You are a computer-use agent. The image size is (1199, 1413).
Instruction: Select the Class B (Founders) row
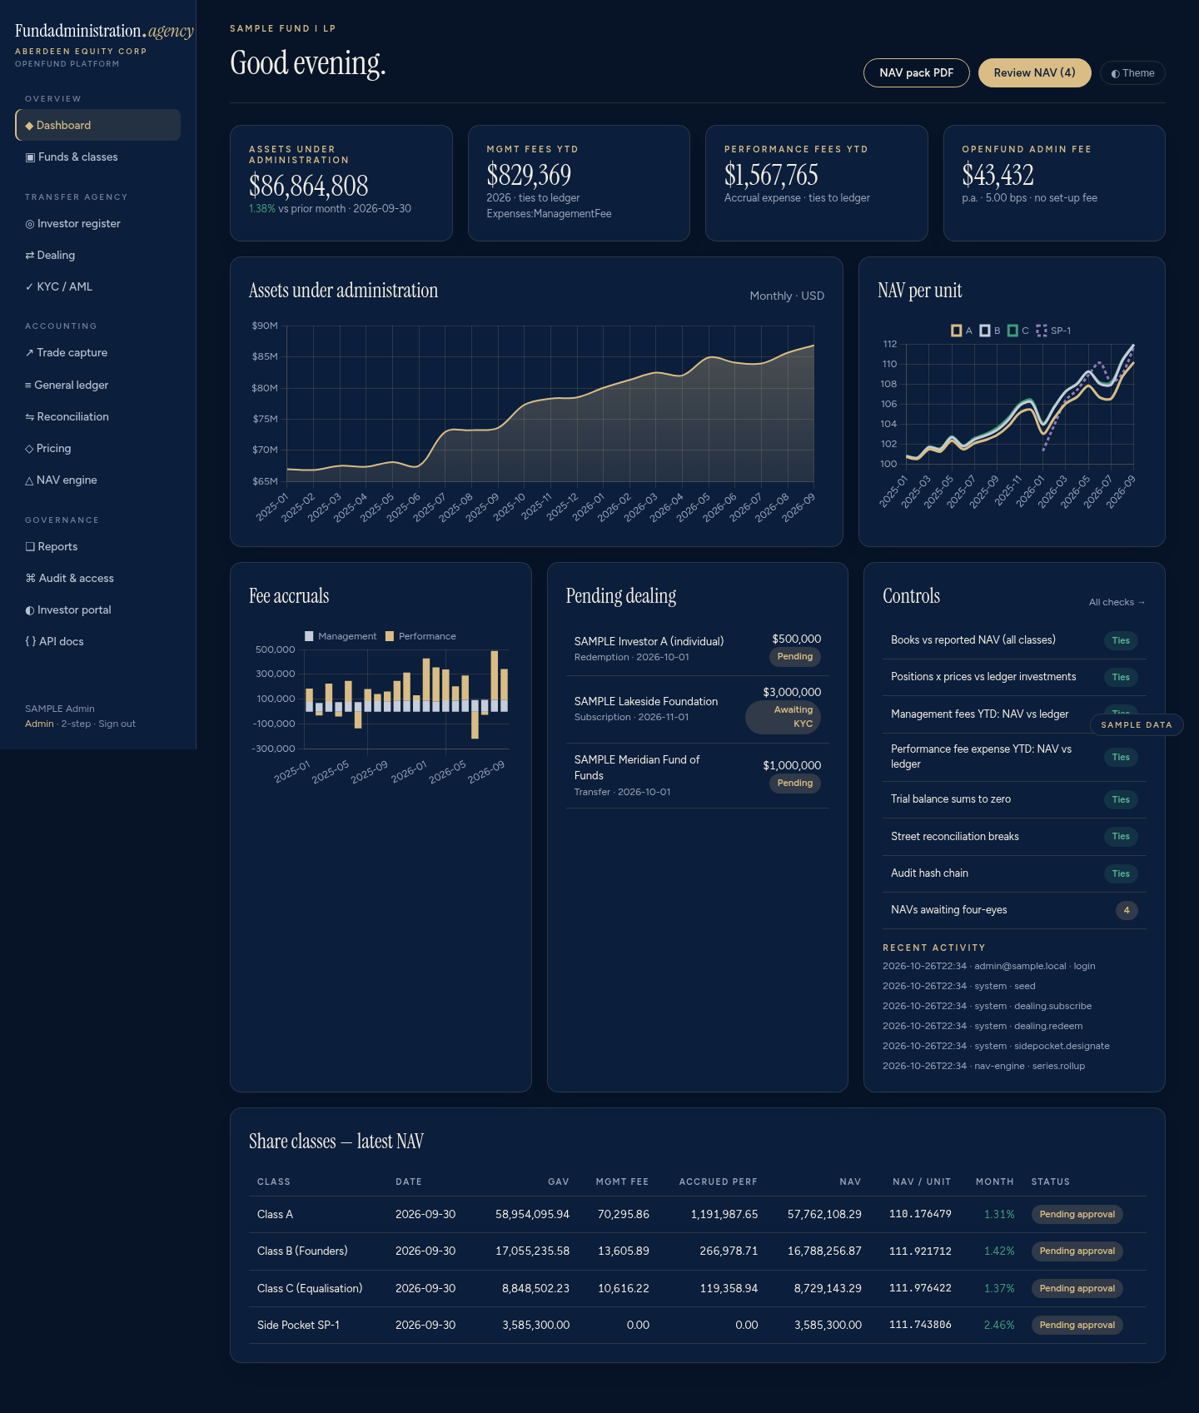[x=698, y=1251]
